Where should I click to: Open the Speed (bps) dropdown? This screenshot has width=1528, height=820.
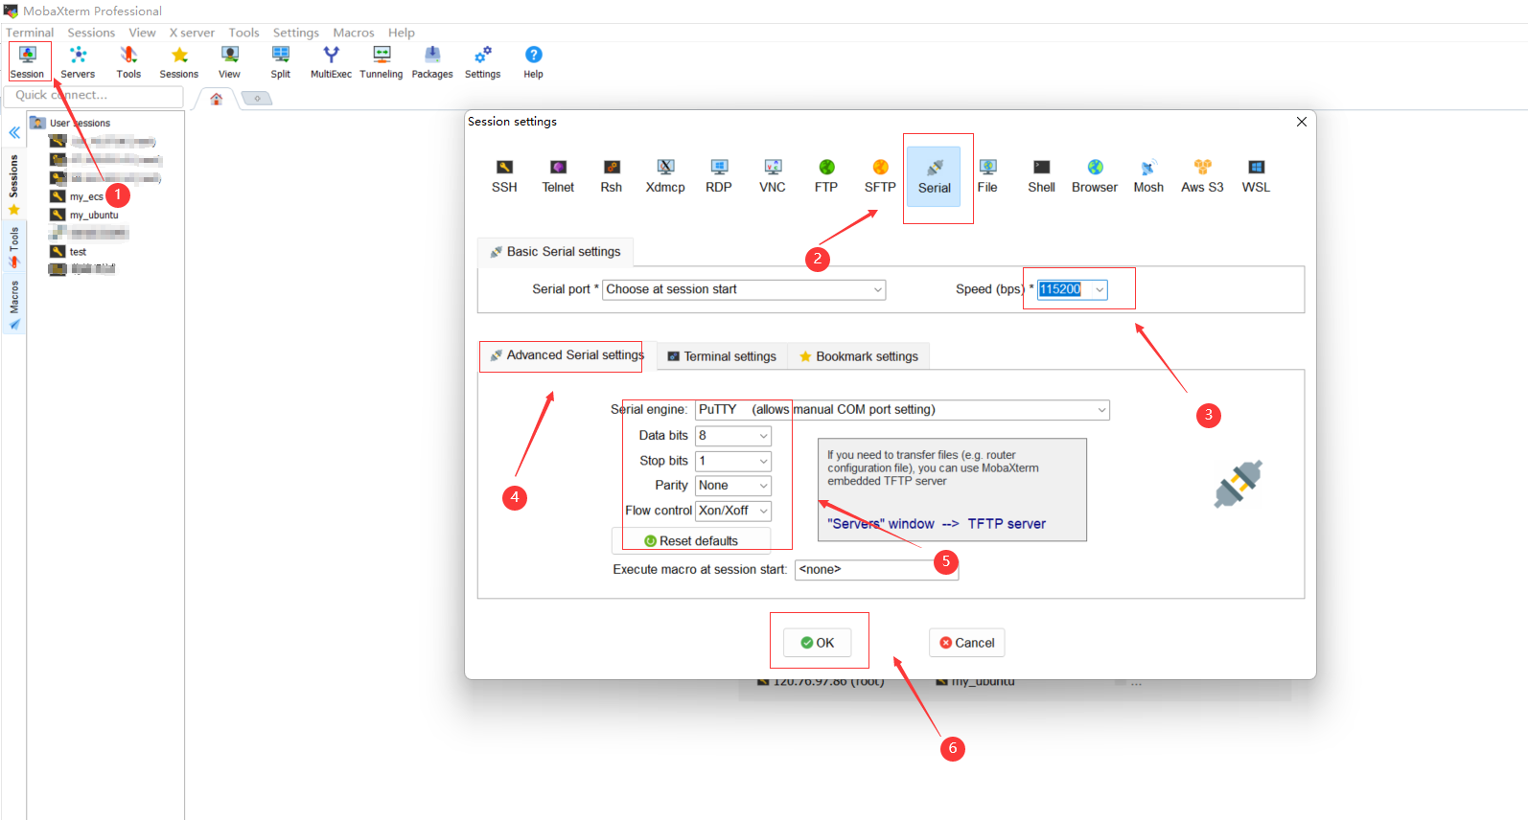[x=1072, y=289]
